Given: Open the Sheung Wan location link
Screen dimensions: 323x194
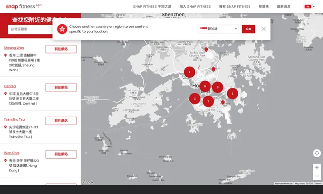Looking at the screenshot, I should point(14,48).
